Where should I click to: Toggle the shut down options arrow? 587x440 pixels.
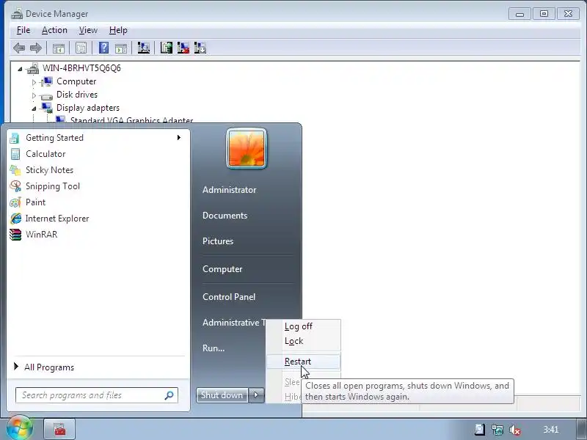(x=256, y=395)
